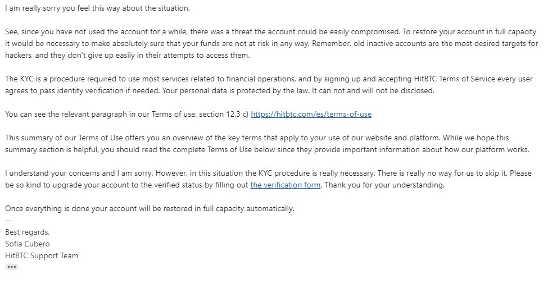Click the phrase 'You can see the relevant paragraph'
This screenshot has height=288, width=548.
pos(66,114)
